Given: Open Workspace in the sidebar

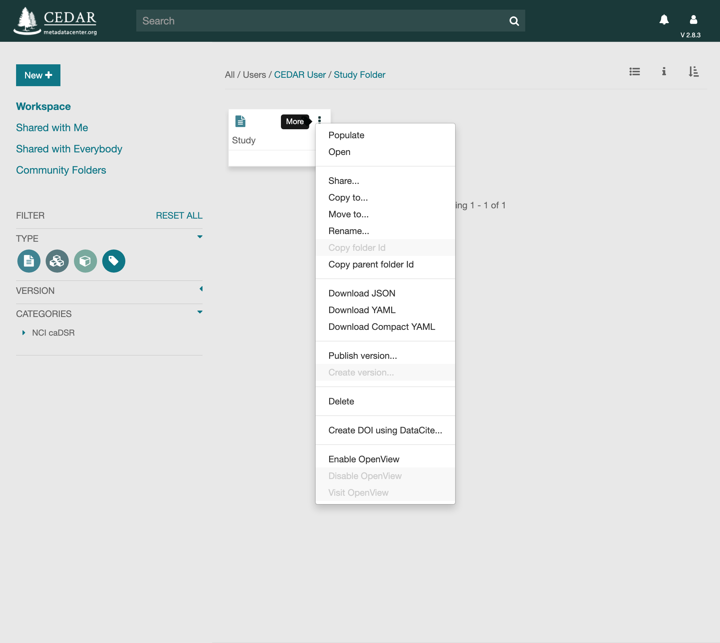Looking at the screenshot, I should 43,106.
